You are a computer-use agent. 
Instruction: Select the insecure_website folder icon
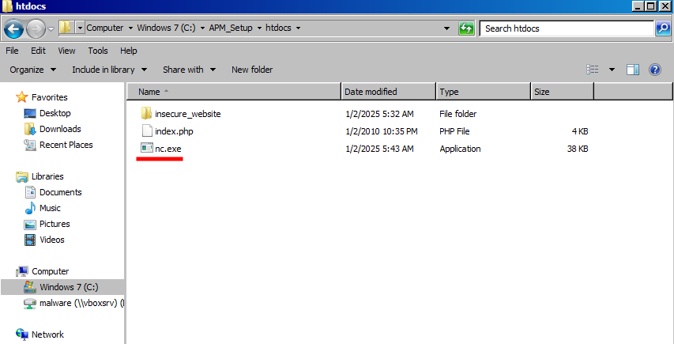146,114
